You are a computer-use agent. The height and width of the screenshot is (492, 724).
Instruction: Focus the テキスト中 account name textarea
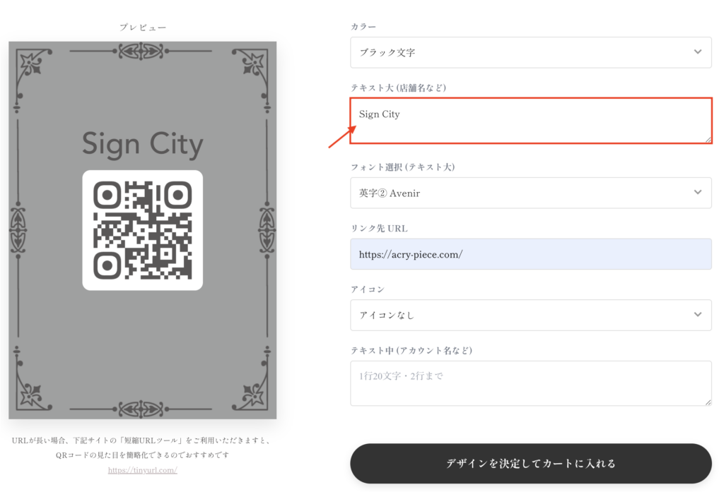click(530, 383)
